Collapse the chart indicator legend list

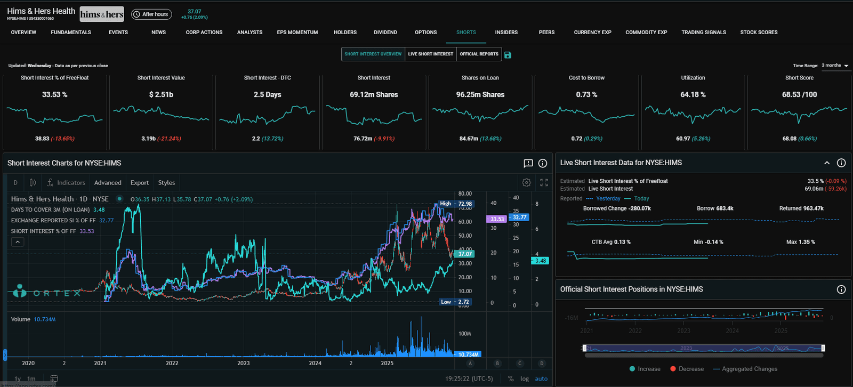point(18,242)
